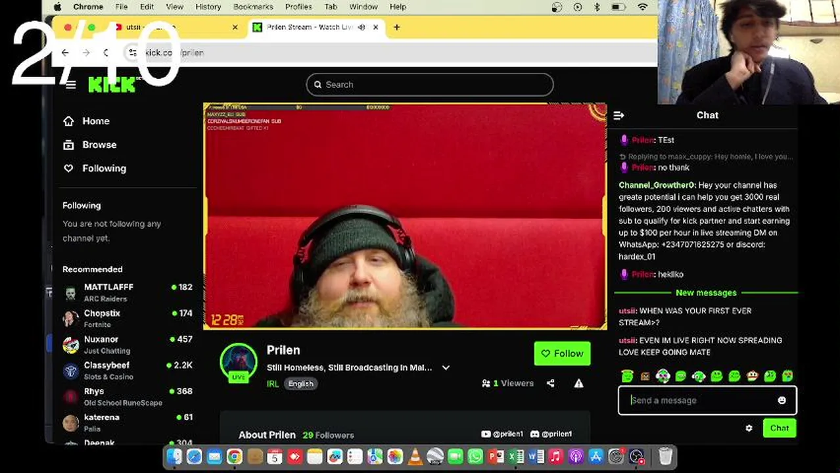The image size is (840, 473).
Task: Open Music app from the Dock
Action: pyautogui.click(x=555, y=457)
